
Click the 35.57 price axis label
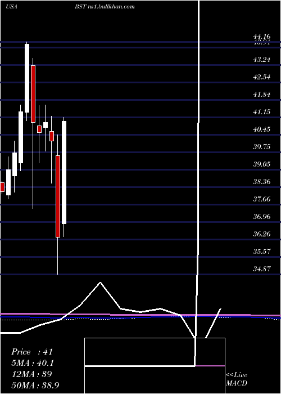(x=262, y=252)
